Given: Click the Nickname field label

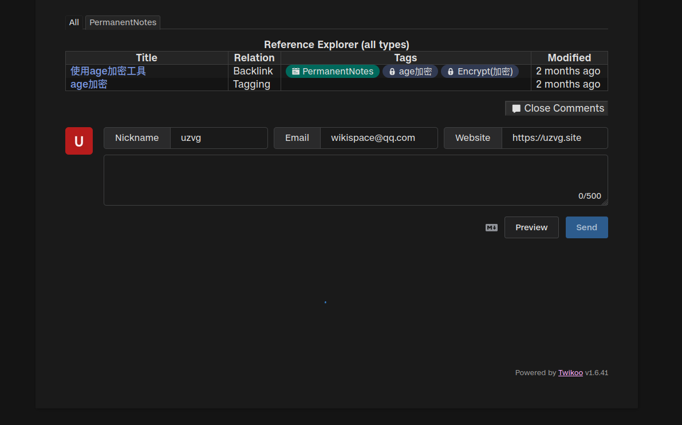Looking at the screenshot, I should (x=137, y=138).
